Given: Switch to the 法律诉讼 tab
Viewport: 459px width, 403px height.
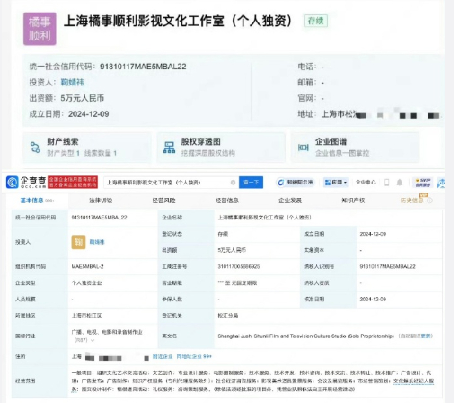Looking at the screenshot, I should click(101, 201).
